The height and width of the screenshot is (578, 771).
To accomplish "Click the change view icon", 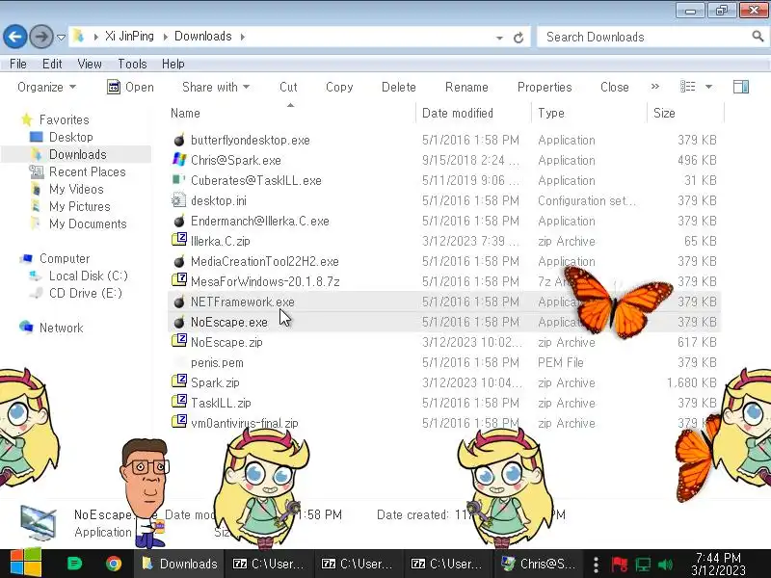I will (687, 87).
